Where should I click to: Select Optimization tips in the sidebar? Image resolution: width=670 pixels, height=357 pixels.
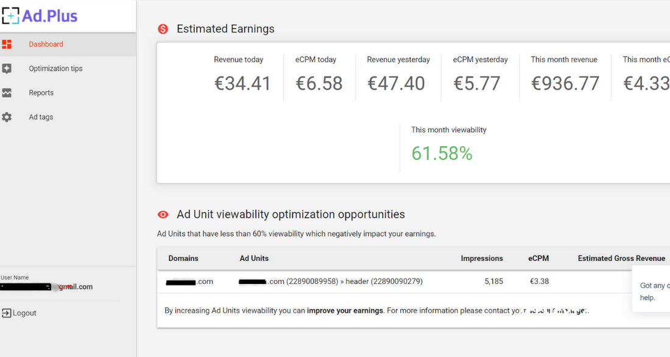click(x=54, y=68)
